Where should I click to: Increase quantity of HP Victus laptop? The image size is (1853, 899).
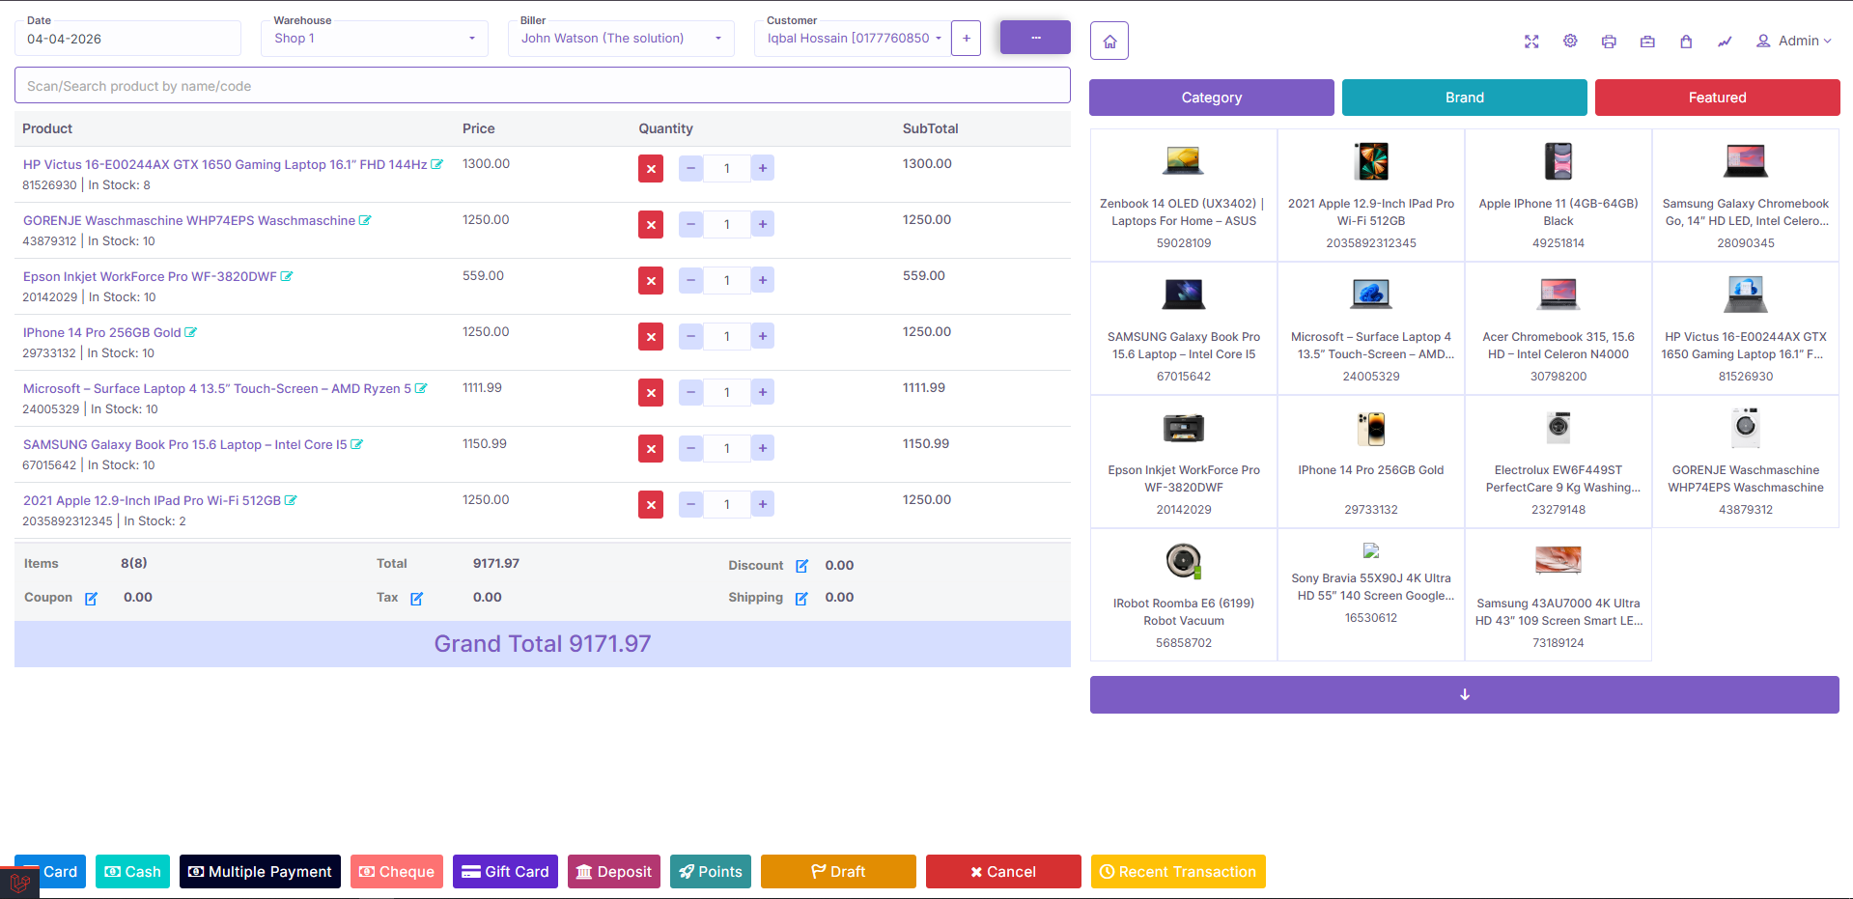[x=762, y=168]
